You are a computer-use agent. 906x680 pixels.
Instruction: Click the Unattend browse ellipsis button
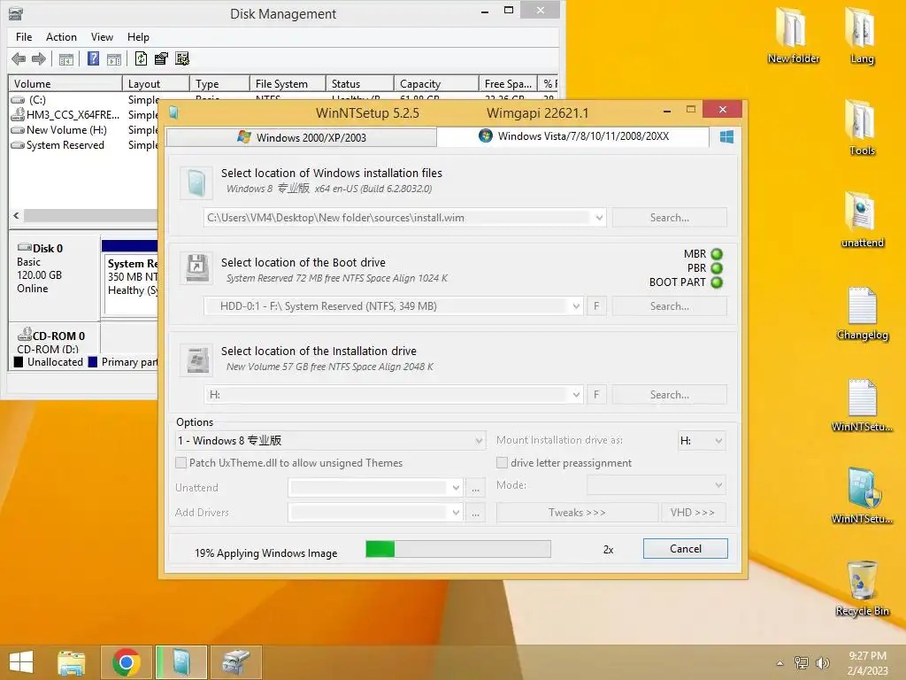click(475, 488)
